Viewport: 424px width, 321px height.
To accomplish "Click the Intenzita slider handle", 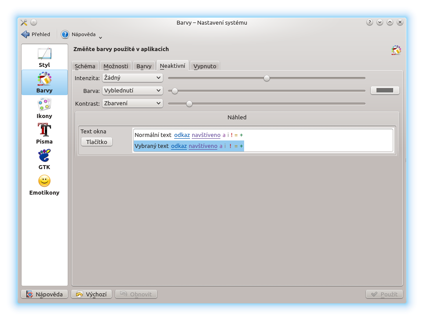I will click(x=267, y=78).
